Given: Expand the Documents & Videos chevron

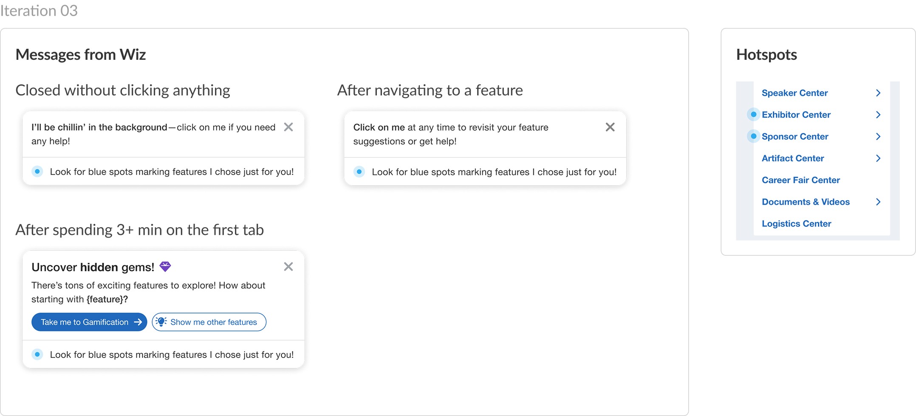Looking at the screenshot, I should coord(878,202).
